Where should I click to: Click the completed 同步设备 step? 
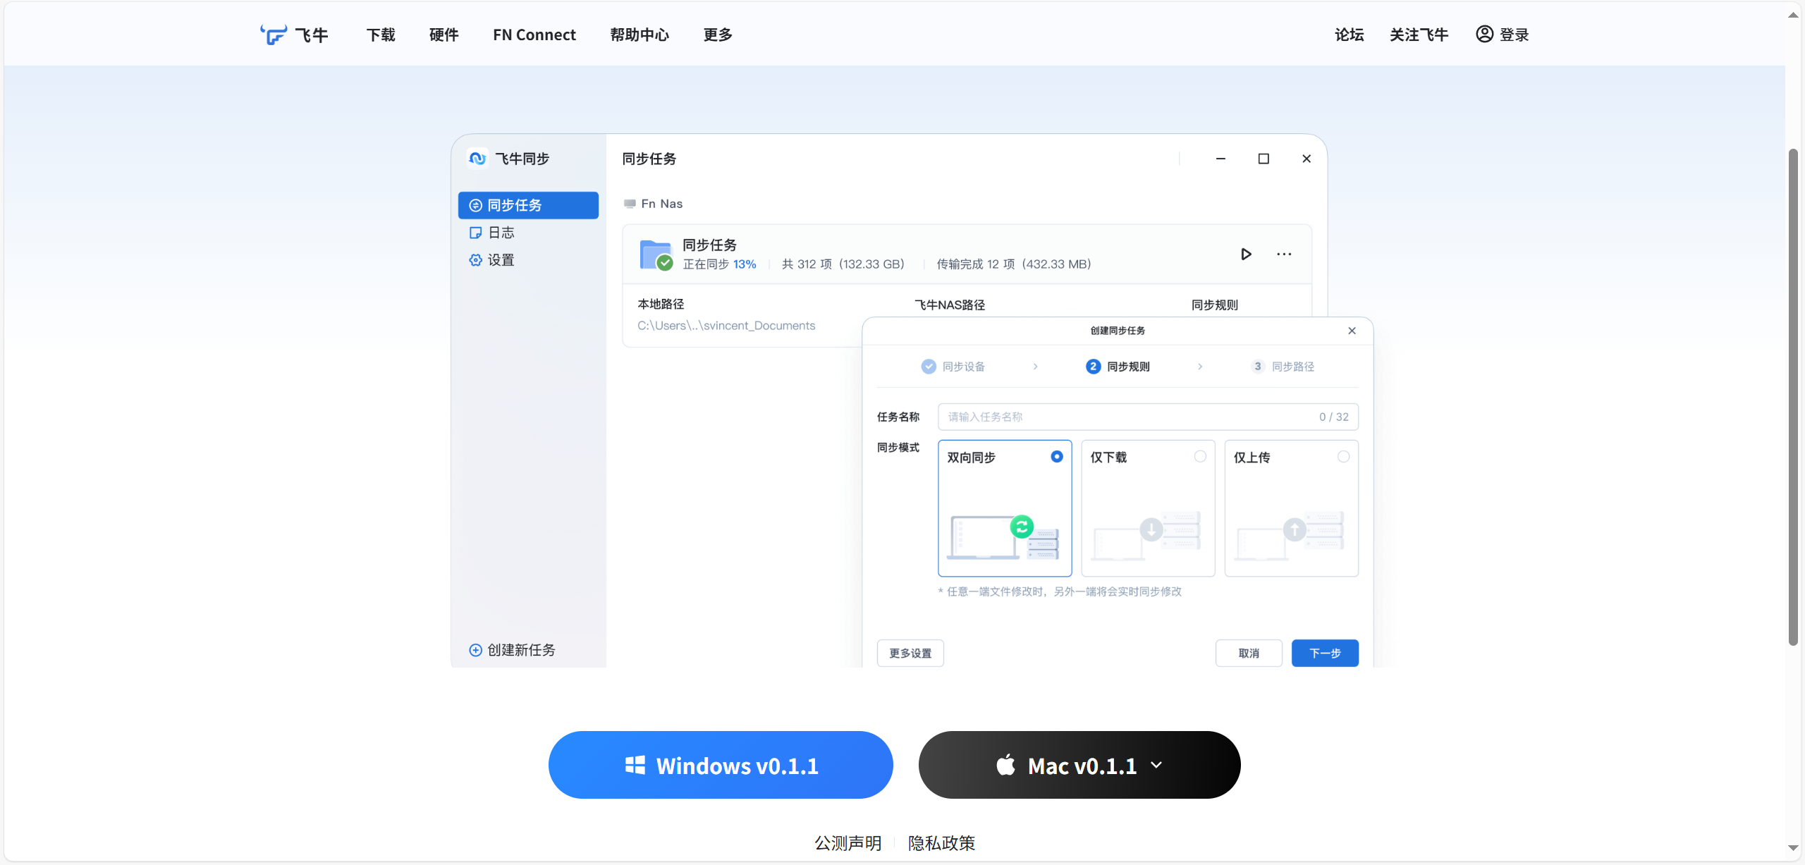pos(953,367)
